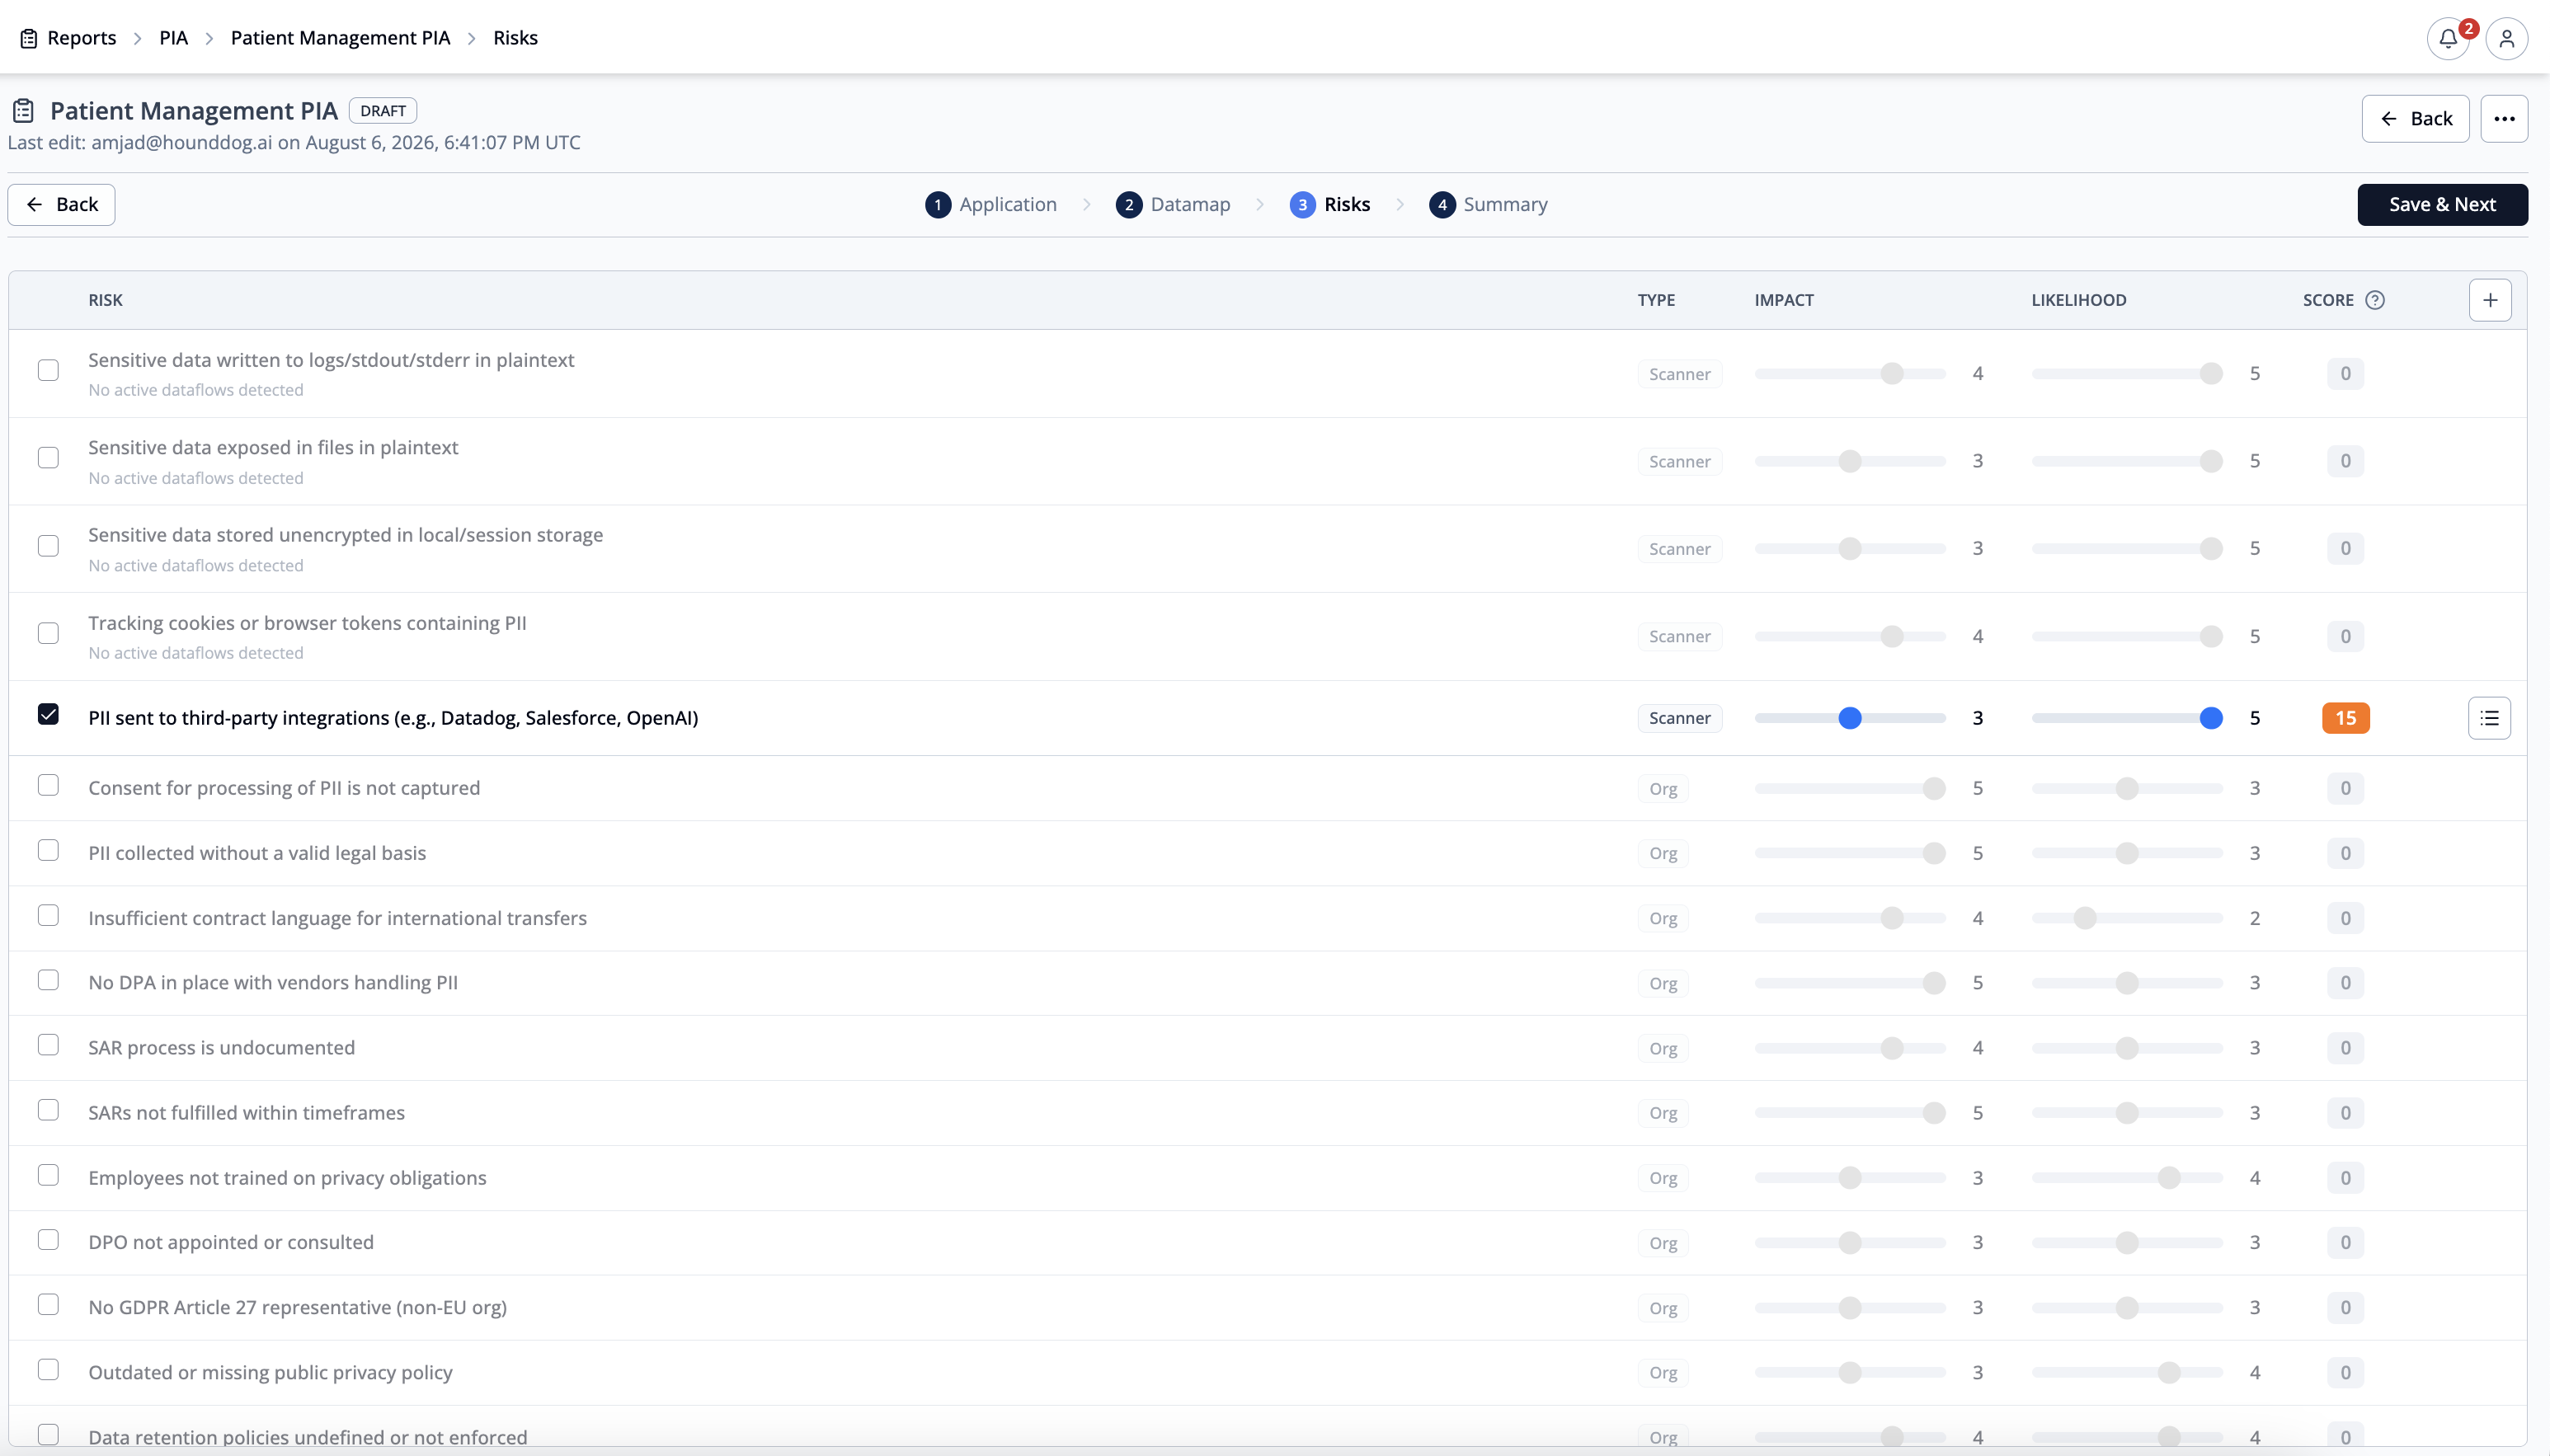Image resolution: width=2550 pixels, height=1456 pixels.
Task: Click the orange score badge showing 15
Action: click(x=2345, y=718)
